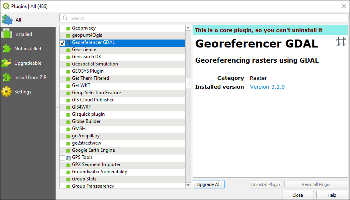Close the Plugins dialog window
The image size is (350, 200).
(344, 6)
